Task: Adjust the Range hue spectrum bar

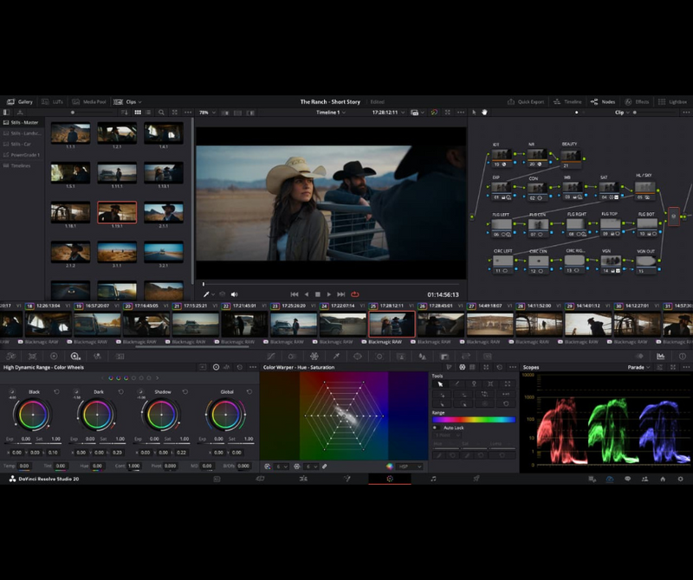Action: 473,420
